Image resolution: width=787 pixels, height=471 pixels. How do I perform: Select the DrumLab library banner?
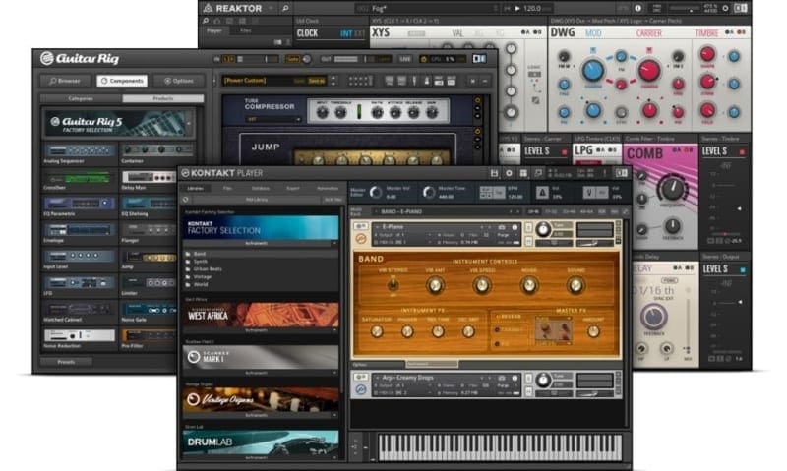[x=261, y=442]
